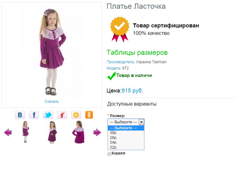237x171 pixels.
Task: Click the gold certified quality badge
Action: click(x=120, y=29)
